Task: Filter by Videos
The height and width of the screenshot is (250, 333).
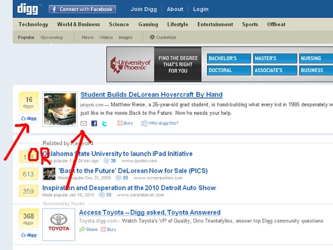Action: pyautogui.click(x=106, y=37)
